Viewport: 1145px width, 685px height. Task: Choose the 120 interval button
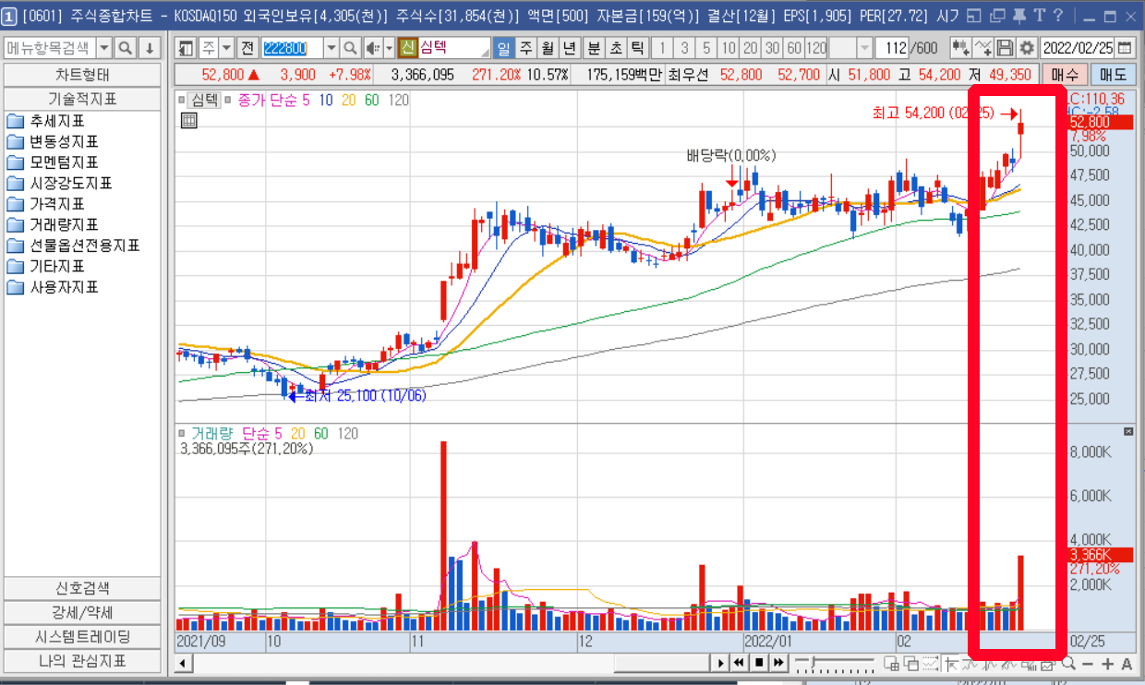(x=816, y=48)
